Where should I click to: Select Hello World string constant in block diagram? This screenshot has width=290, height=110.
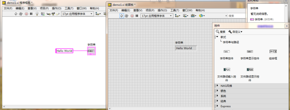coord(64,51)
